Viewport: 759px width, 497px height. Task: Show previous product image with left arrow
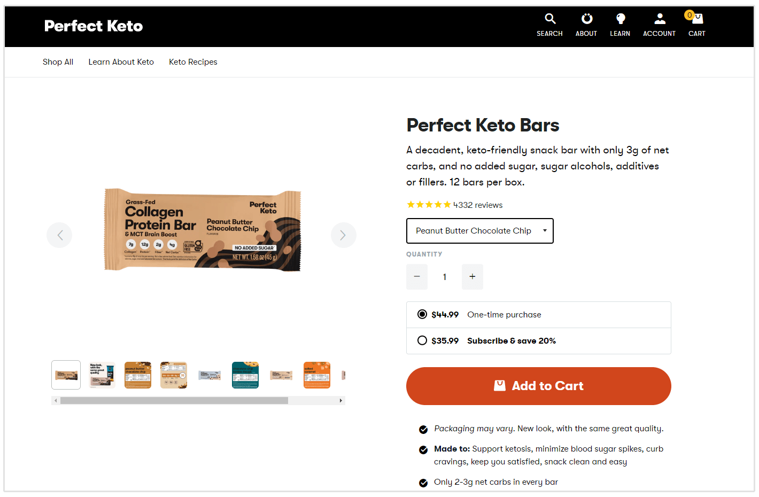coord(59,235)
